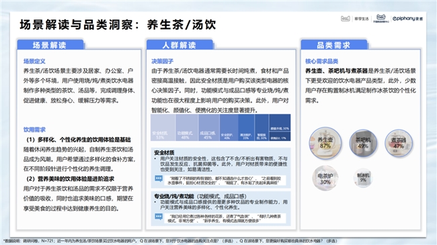
Task: Click the chat bubble icon under 安全材质
Action: [159, 179]
